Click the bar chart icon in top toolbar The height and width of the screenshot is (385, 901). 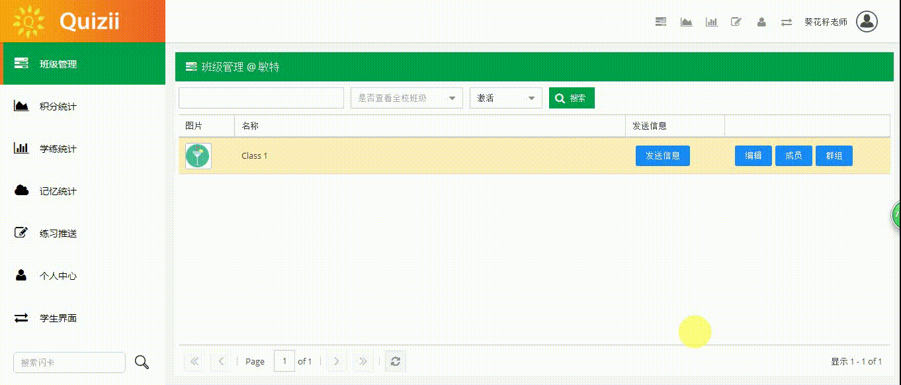[711, 22]
